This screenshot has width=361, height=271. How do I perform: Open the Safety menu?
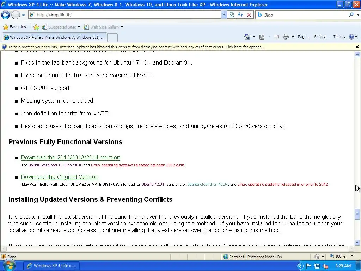click(321, 37)
